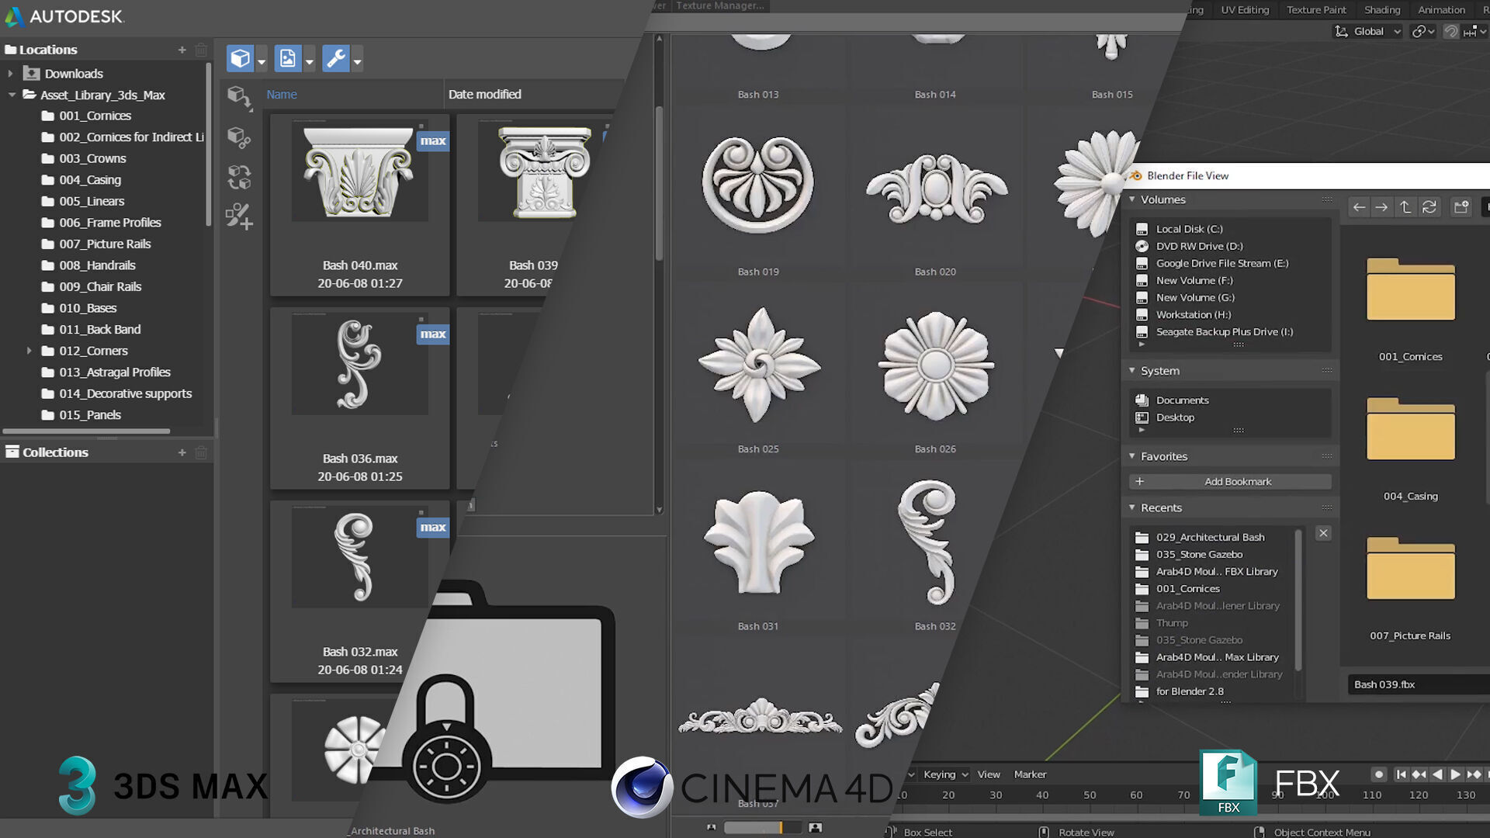The image size is (1490, 838).
Task: Click Add Bookmark button
Action: [1230, 482]
